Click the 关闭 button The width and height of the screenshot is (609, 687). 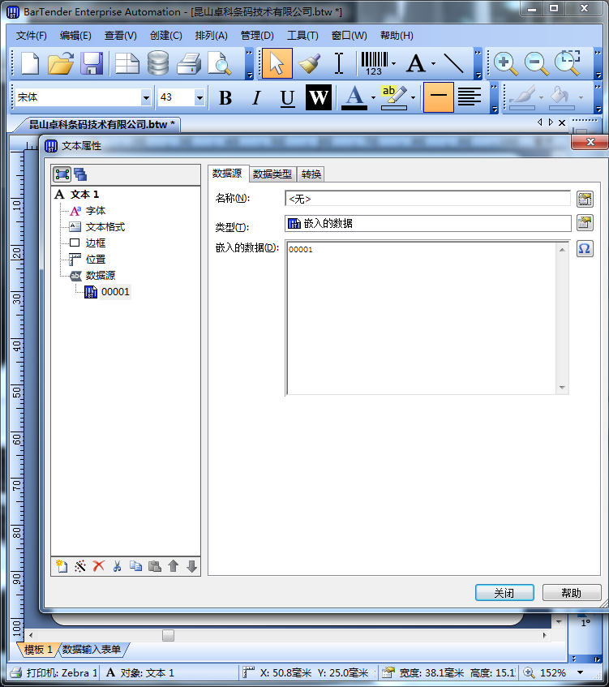[504, 593]
